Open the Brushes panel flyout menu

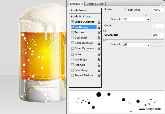[x=163, y=5]
